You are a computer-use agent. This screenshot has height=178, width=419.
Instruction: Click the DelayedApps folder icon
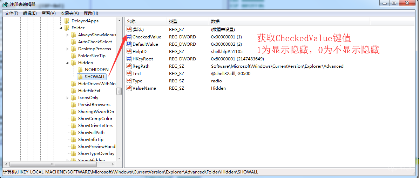(x=67, y=21)
